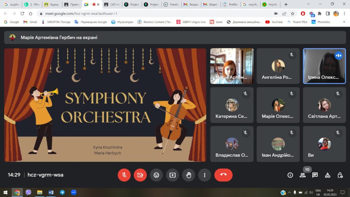Open the Chrome three-dot menu
The height and width of the screenshot is (197, 350).
point(344,14)
